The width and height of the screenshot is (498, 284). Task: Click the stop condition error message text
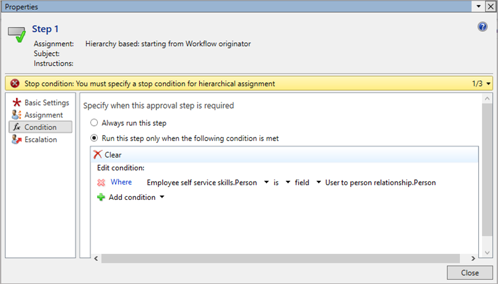149,83
